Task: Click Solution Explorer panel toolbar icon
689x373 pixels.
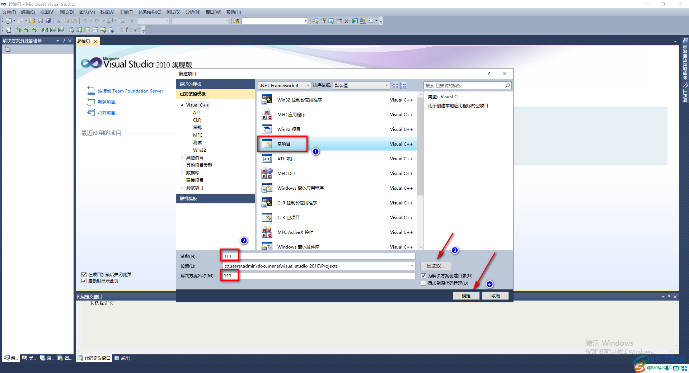Action: point(8,49)
